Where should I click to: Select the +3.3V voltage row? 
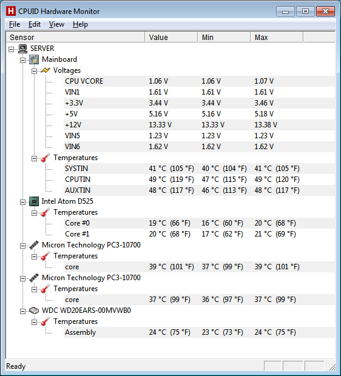[199, 103]
